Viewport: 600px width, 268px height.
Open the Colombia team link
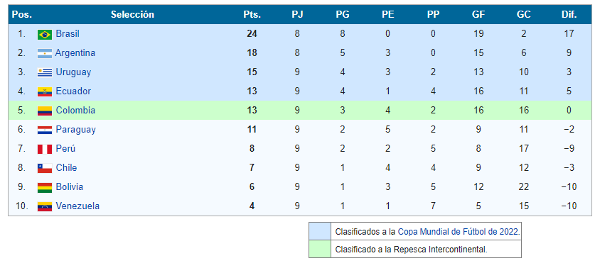click(75, 111)
